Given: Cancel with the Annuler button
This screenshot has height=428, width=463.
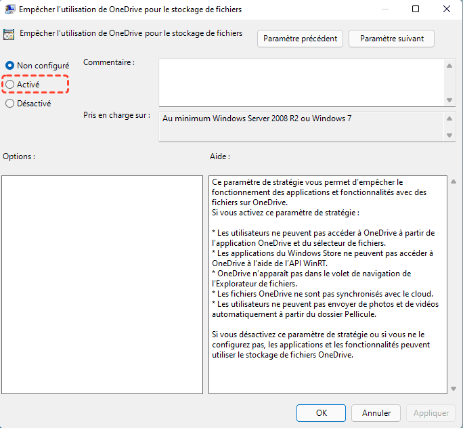Looking at the screenshot, I should coord(376,413).
